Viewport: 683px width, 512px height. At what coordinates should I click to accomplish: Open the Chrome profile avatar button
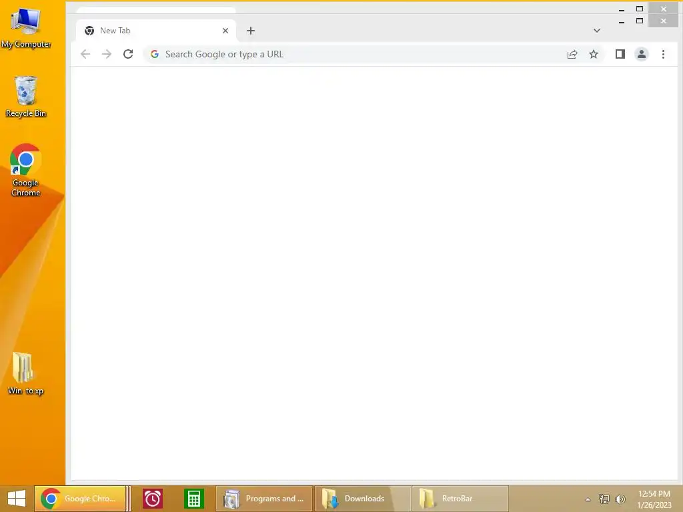(641, 54)
